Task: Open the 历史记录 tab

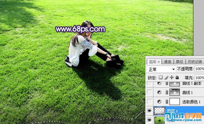Action: click(195, 62)
